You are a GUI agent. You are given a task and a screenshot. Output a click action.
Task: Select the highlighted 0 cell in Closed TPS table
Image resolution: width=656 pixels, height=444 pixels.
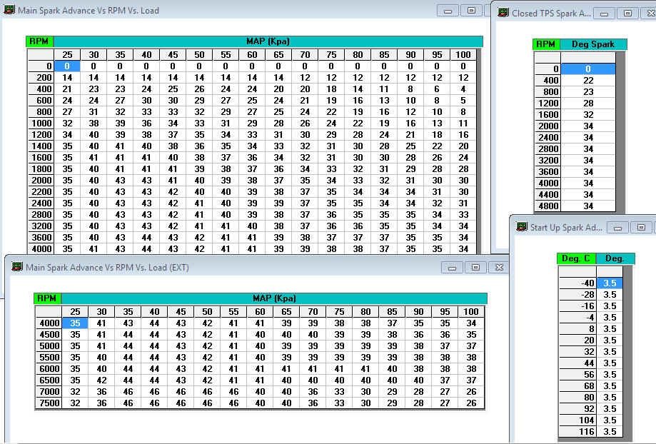pos(587,69)
